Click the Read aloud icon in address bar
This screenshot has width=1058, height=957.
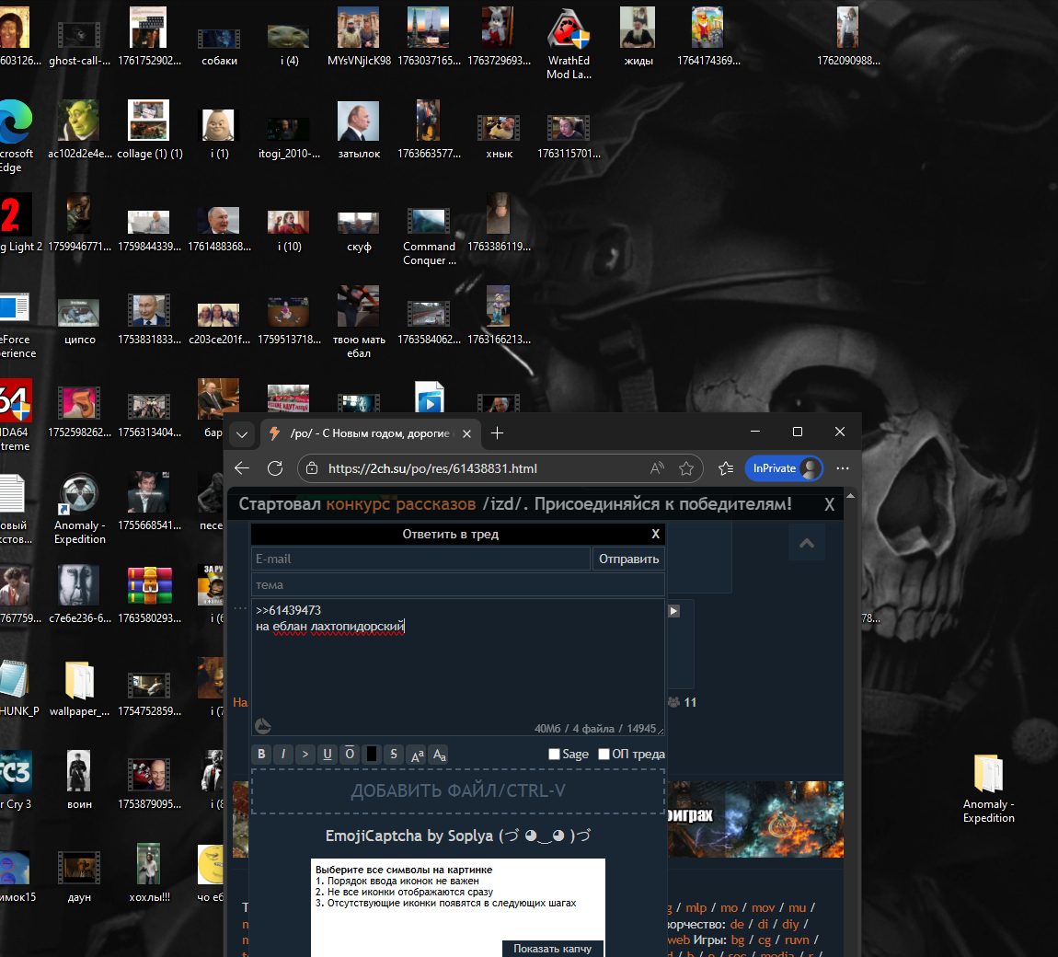tap(657, 468)
